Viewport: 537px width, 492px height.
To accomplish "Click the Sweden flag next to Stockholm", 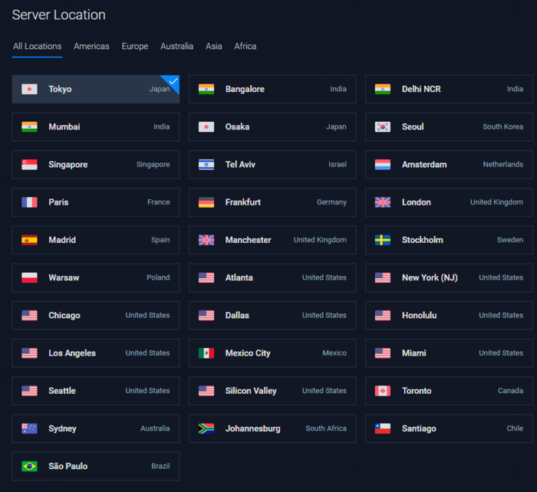I will (x=382, y=240).
